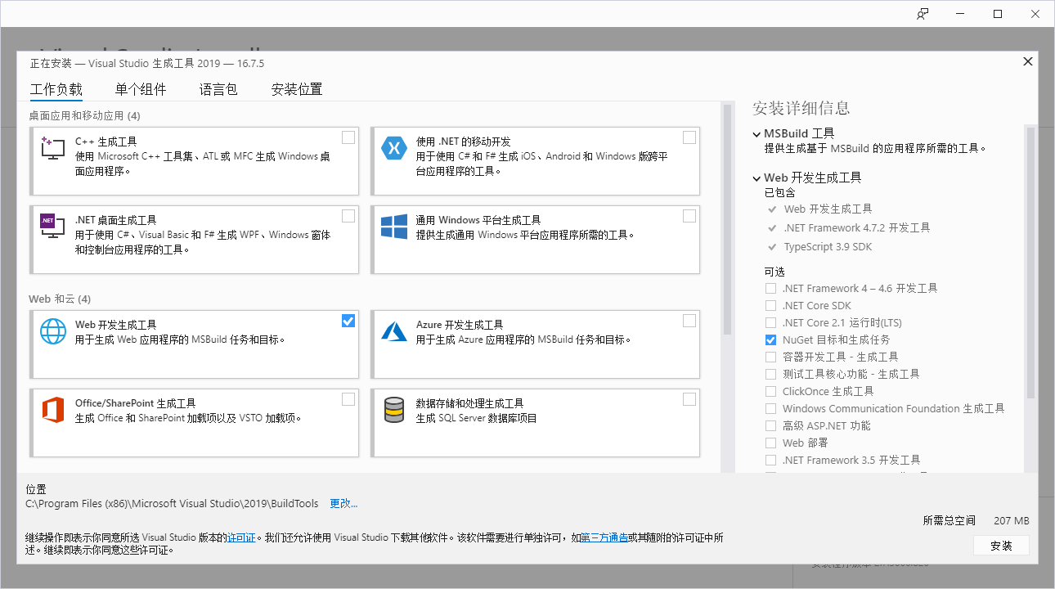1055x589 pixels.
Task: Switch to the 语言包 tab
Action: pyautogui.click(x=218, y=89)
